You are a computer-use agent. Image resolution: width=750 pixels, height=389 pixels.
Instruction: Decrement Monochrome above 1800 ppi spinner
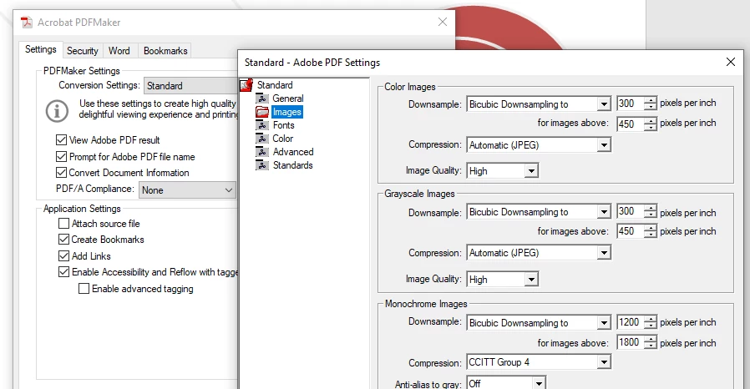pos(651,346)
